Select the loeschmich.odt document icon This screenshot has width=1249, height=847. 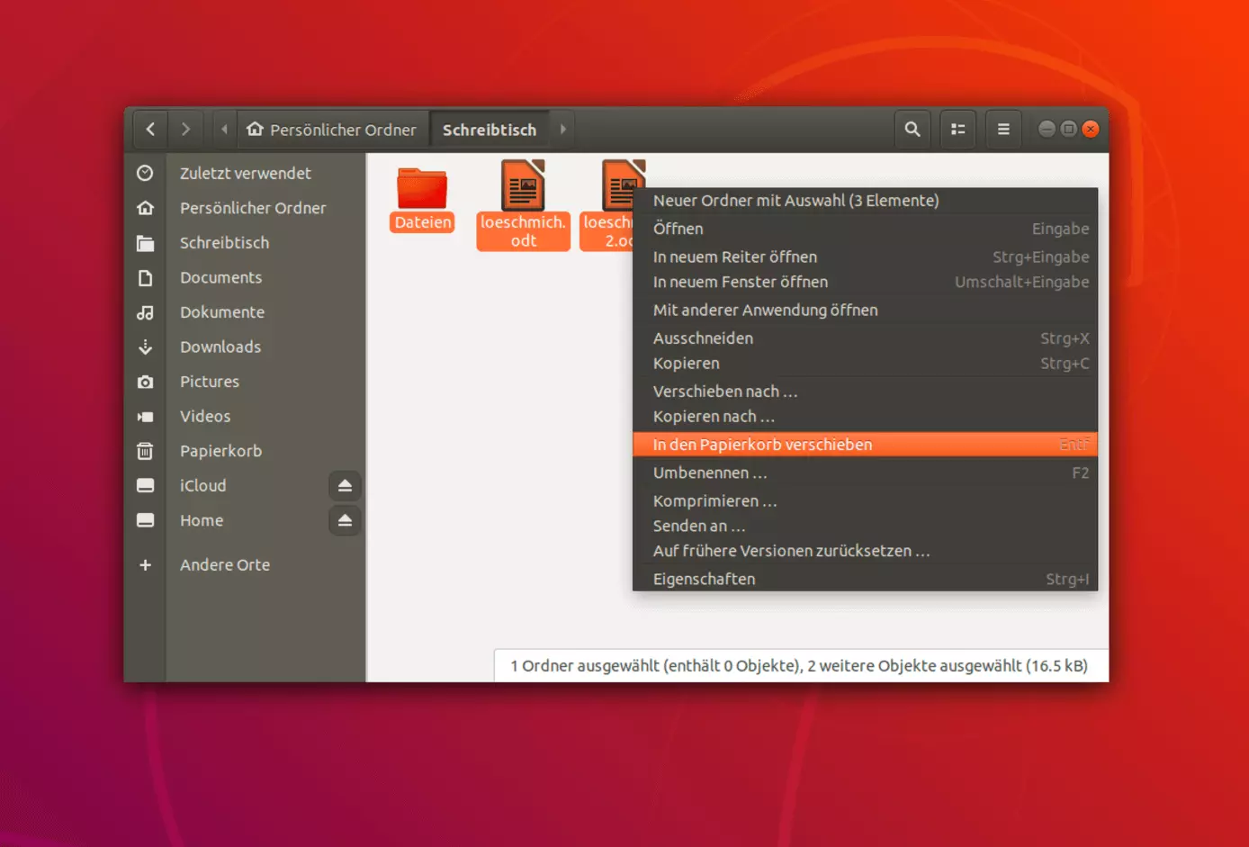pyautogui.click(x=523, y=185)
